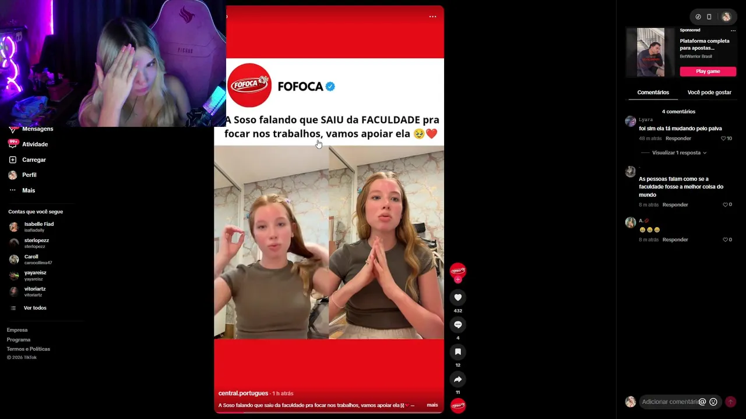Click the Play game ad button
This screenshot has height=419, width=746.
(708, 71)
